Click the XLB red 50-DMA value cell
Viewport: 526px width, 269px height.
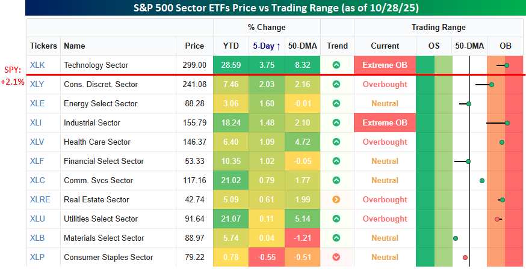click(x=302, y=238)
